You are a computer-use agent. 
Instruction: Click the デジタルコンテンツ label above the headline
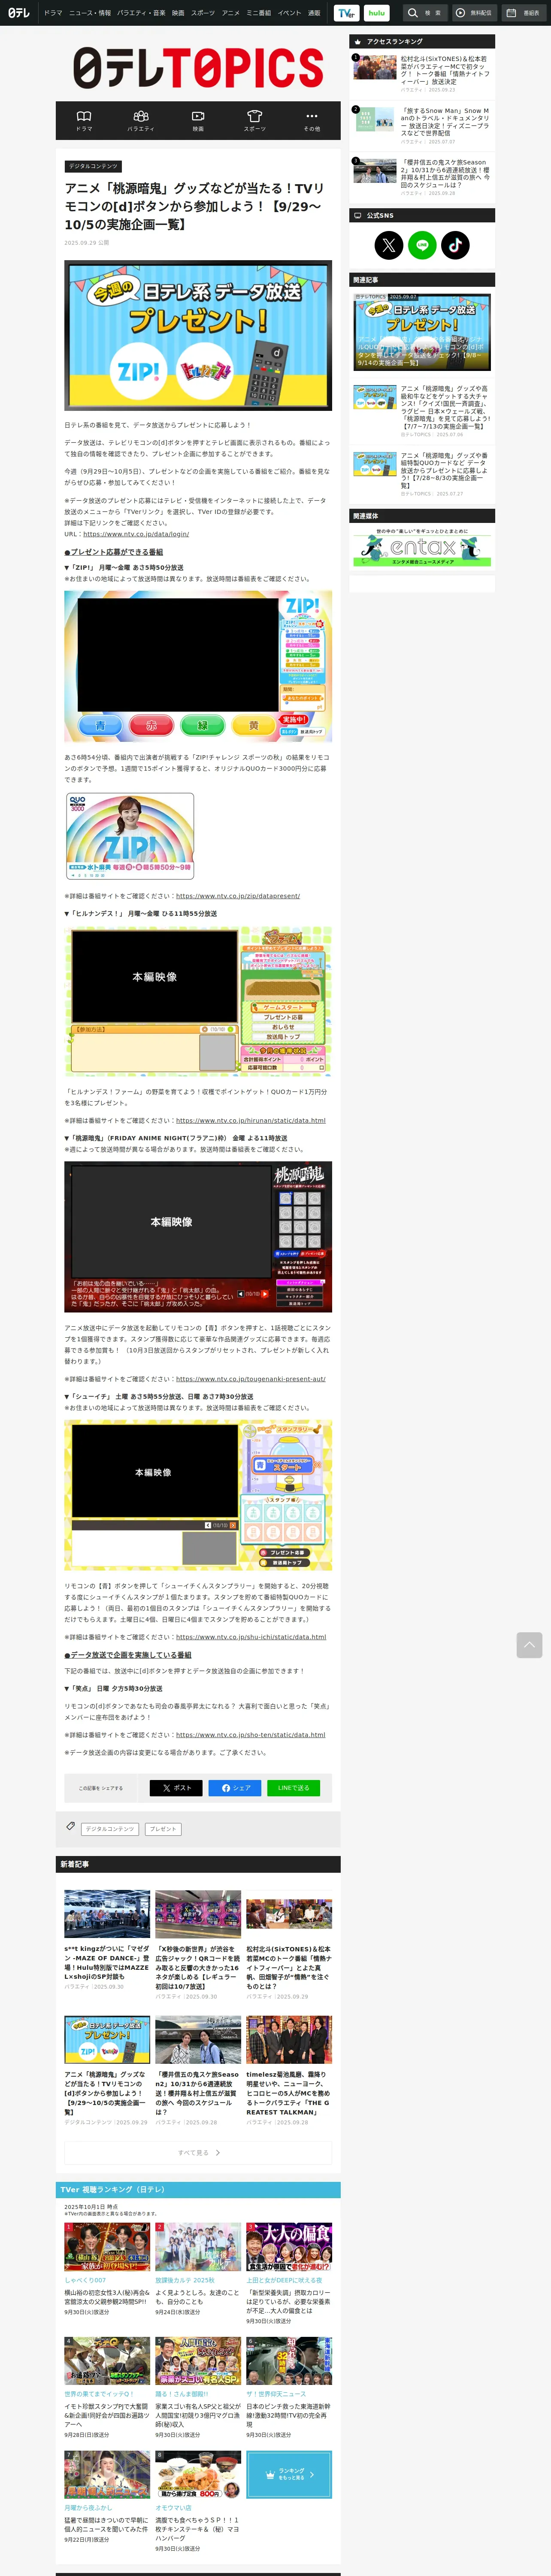(x=93, y=166)
